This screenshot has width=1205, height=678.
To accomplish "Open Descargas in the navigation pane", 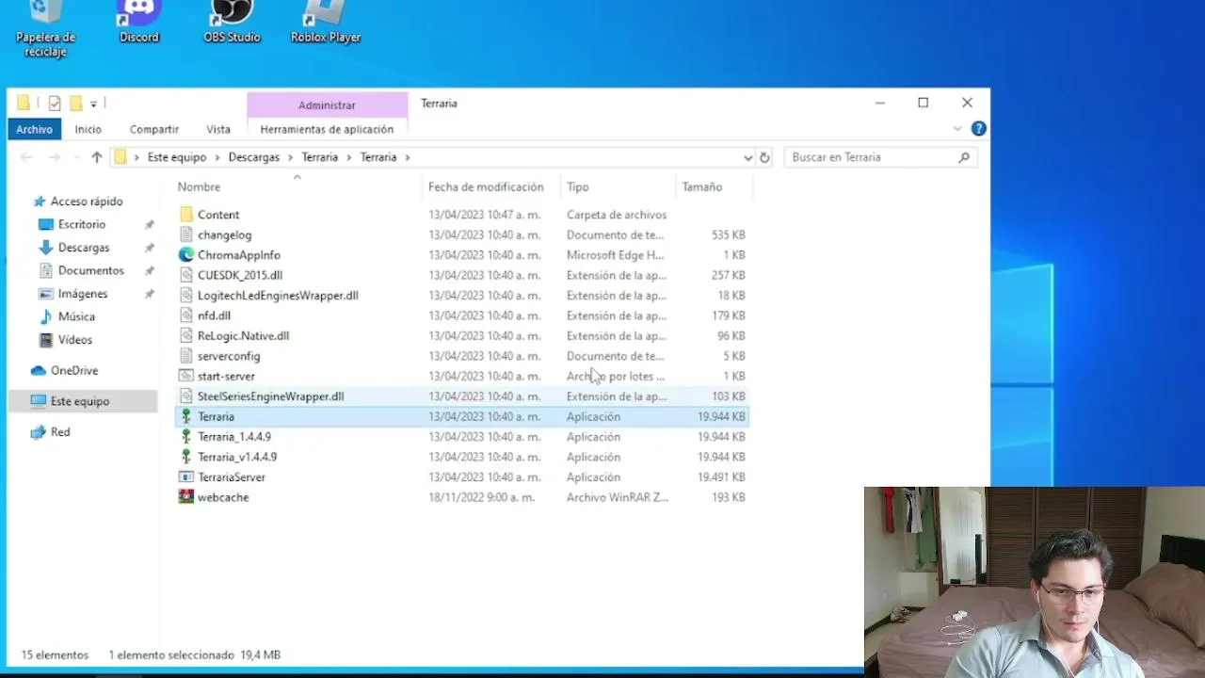I will (x=84, y=248).
